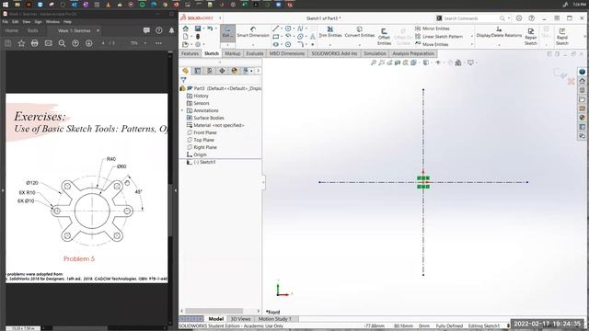Switch to the Analysis Preparation tab

point(413,53)
